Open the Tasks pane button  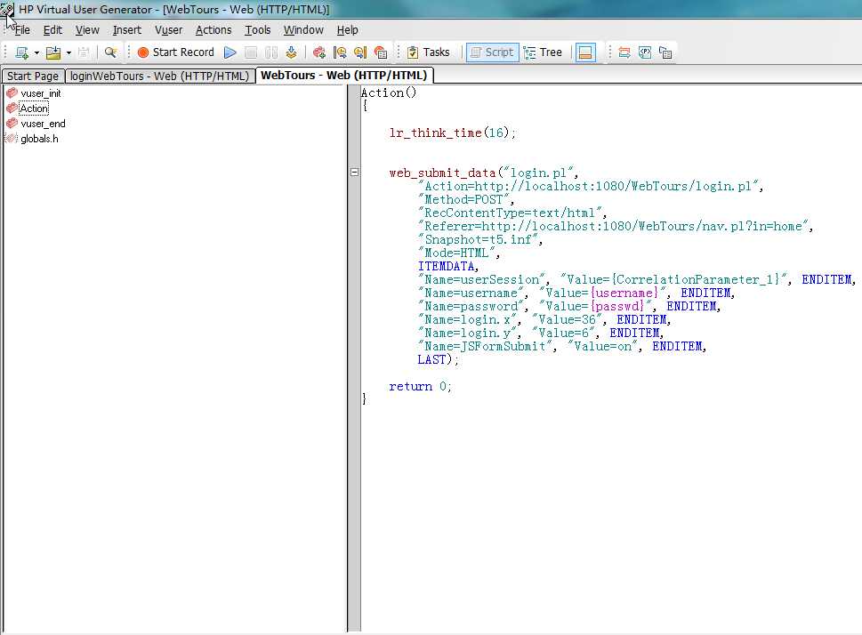point(429,52)
